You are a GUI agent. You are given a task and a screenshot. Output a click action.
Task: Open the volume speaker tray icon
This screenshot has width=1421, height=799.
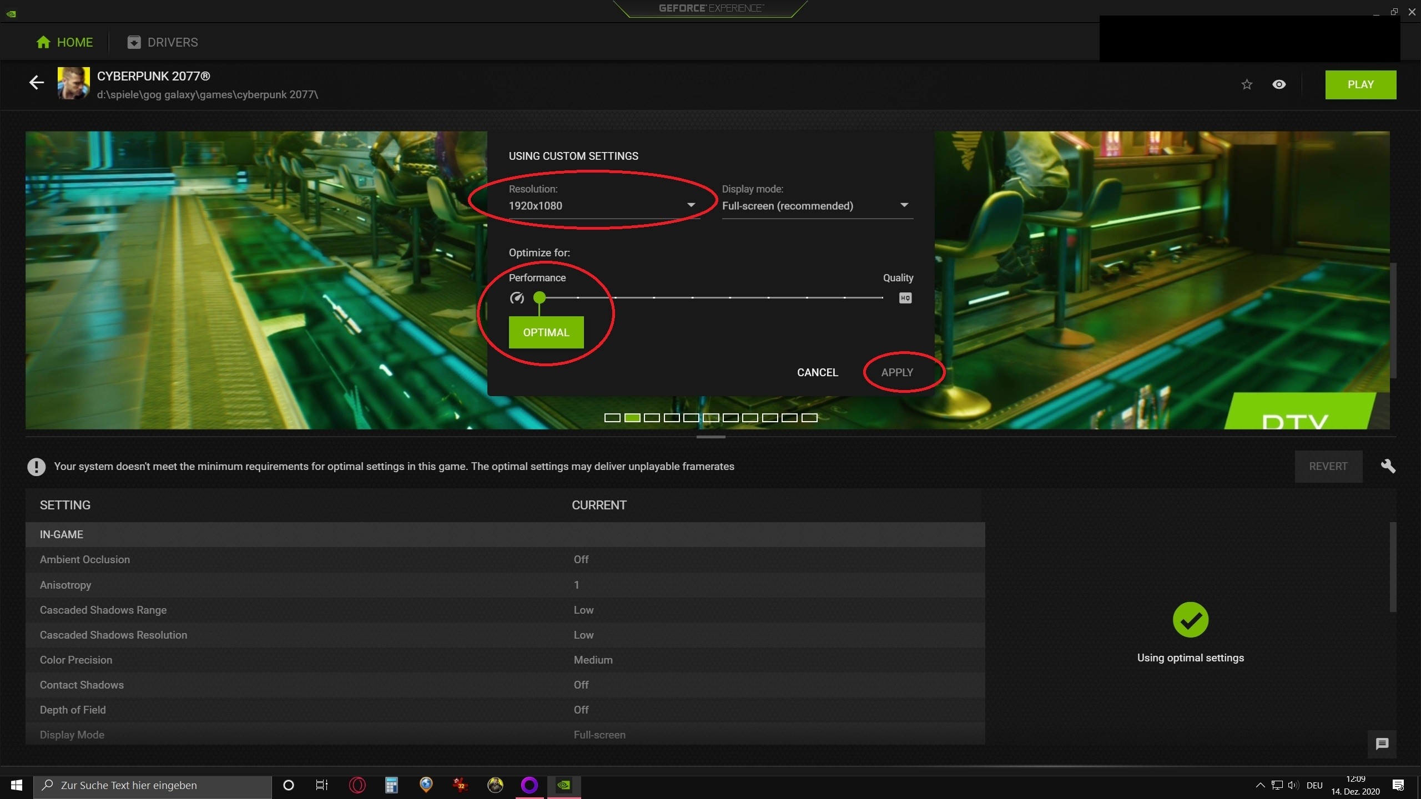click(x=1293, y=785)
